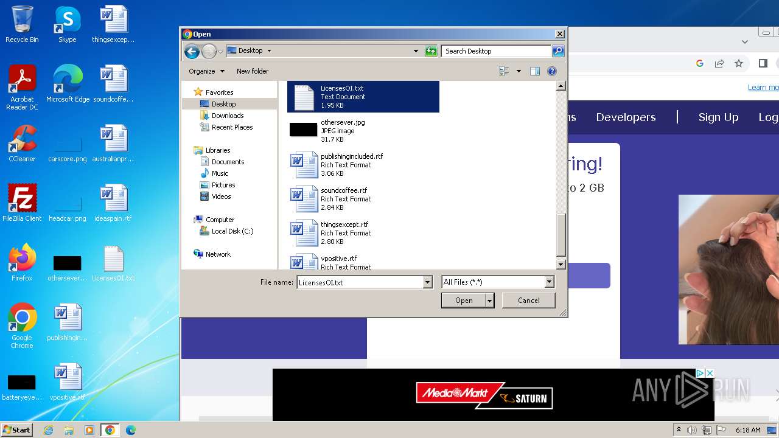Image resolution: width=779 pixels, height=438 pixels.
Task: Open Developers menu on the webpage
Action: coord(626,117)
